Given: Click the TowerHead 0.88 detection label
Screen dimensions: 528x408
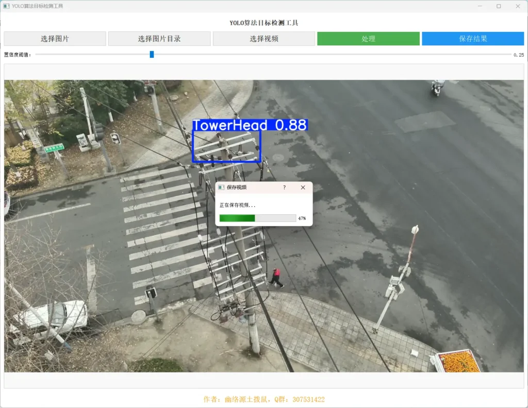Looking at the screenshot, I should click(x=250, y=125).
